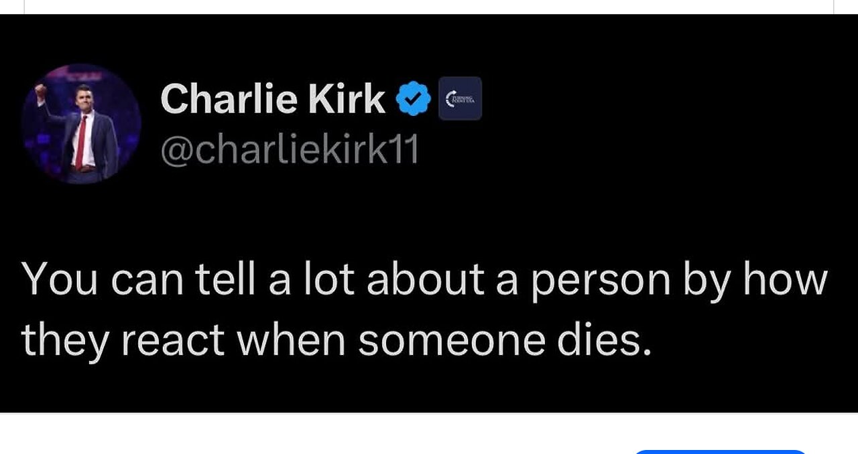Open Charlie Kirk's circular profile picture
Screen dimensions: 858x454
pos(81,124)
